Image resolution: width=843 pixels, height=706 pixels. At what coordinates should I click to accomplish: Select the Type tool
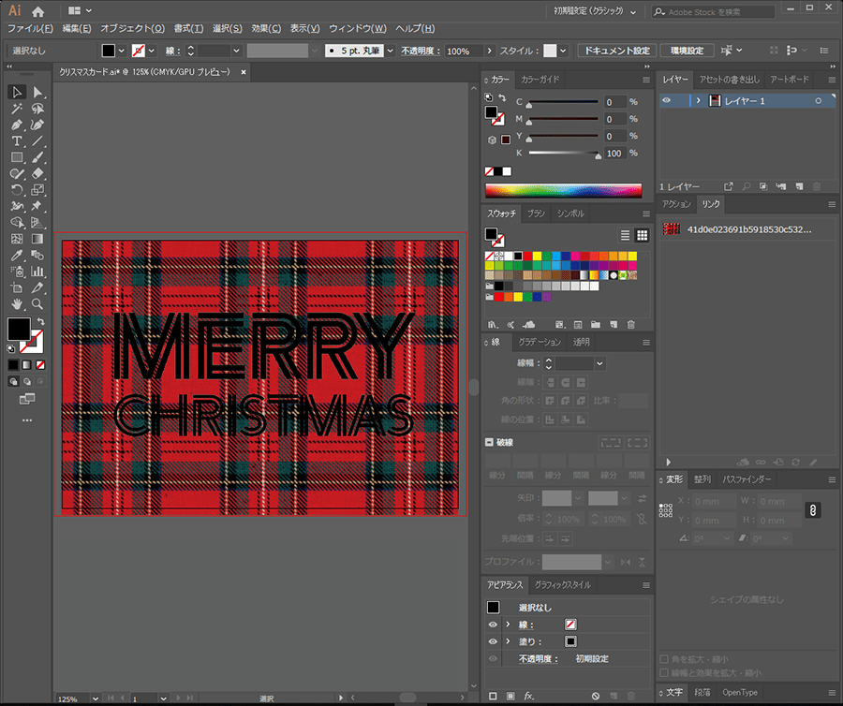(17, 141)
